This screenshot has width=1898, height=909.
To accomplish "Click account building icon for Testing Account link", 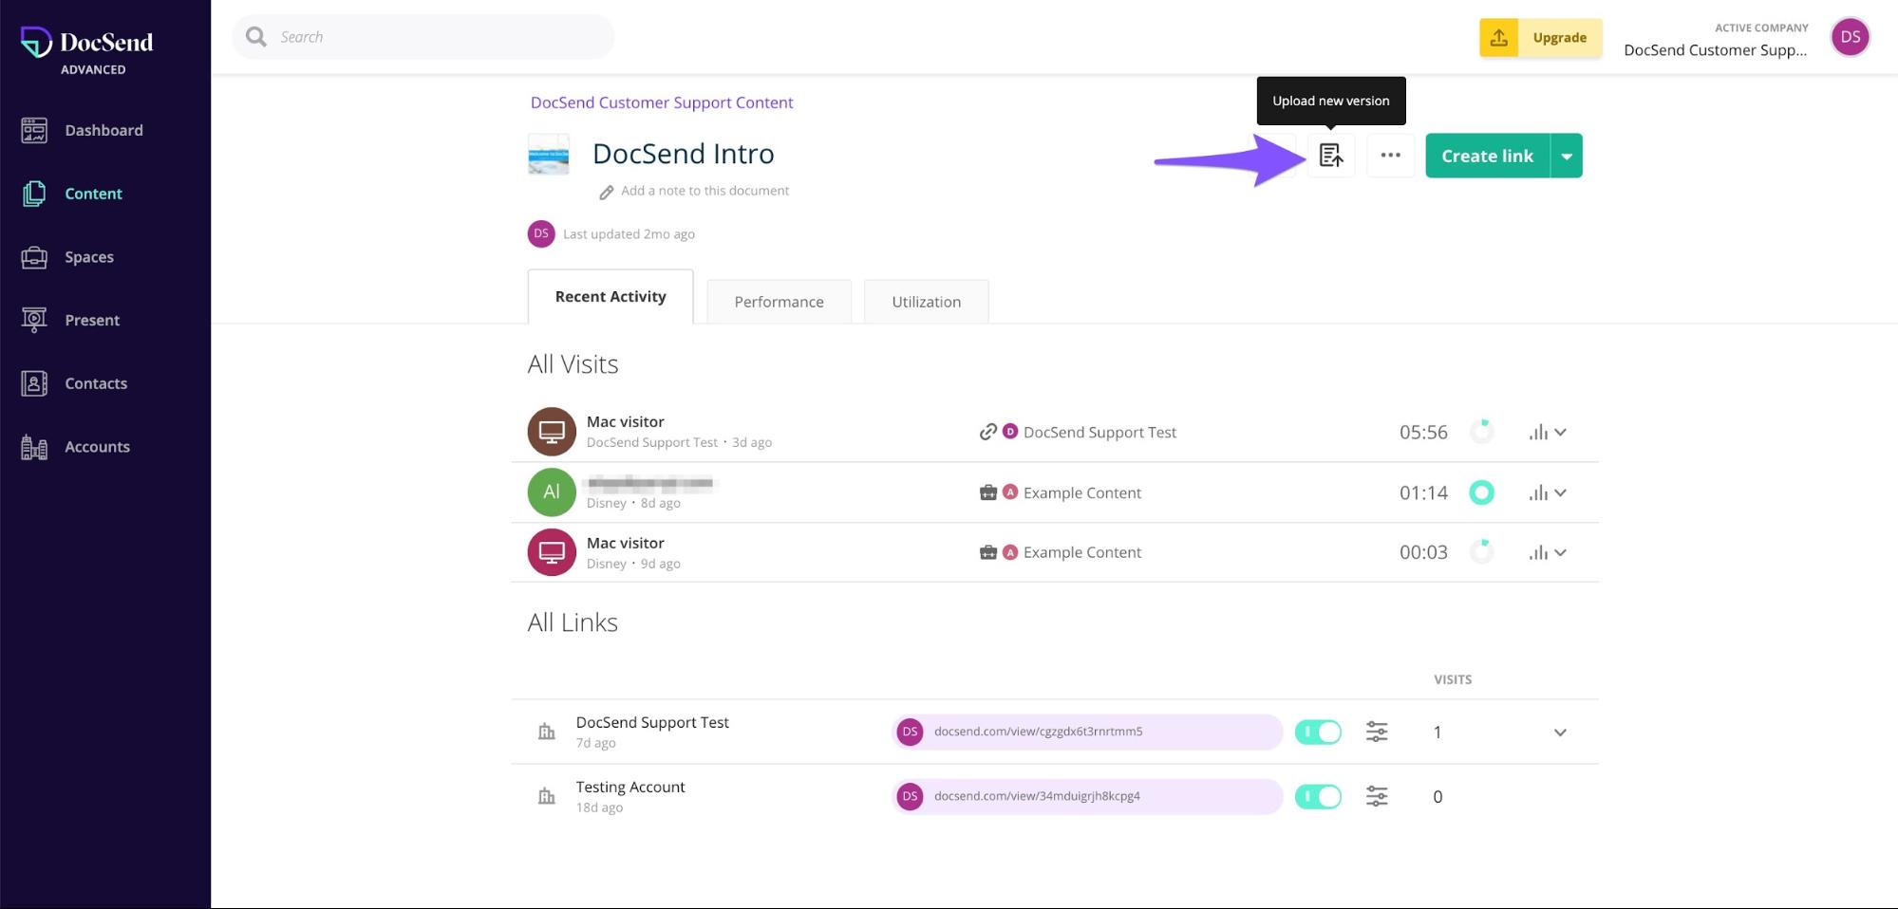I will pos(546,796).
